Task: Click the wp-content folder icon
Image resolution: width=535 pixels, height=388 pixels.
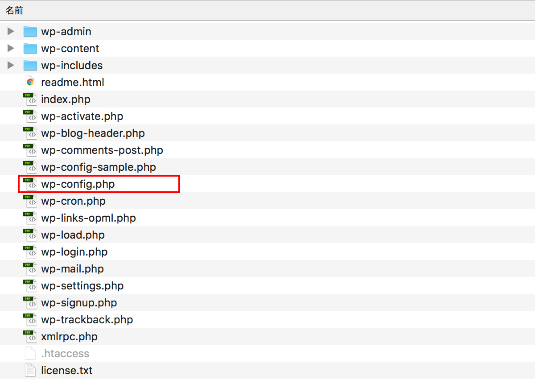Action: [30, 48]
